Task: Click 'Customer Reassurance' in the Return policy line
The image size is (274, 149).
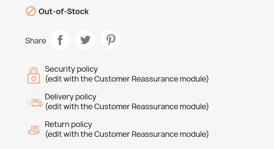Action: (x=136, y=134)
